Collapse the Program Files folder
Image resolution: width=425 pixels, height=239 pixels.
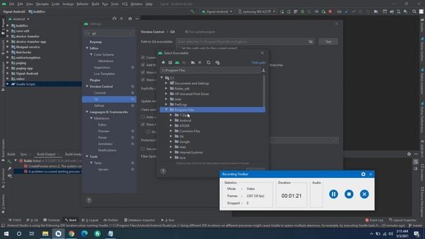(167, 110)
